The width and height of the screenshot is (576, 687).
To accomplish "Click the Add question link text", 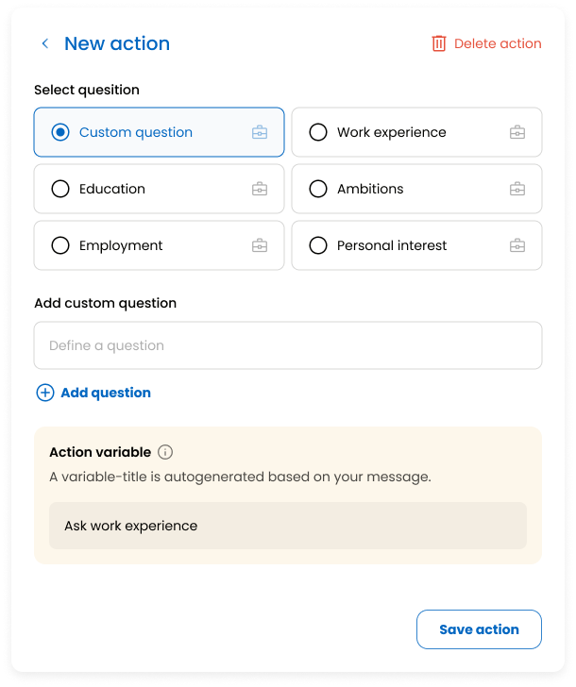I will tap(106, 393).
